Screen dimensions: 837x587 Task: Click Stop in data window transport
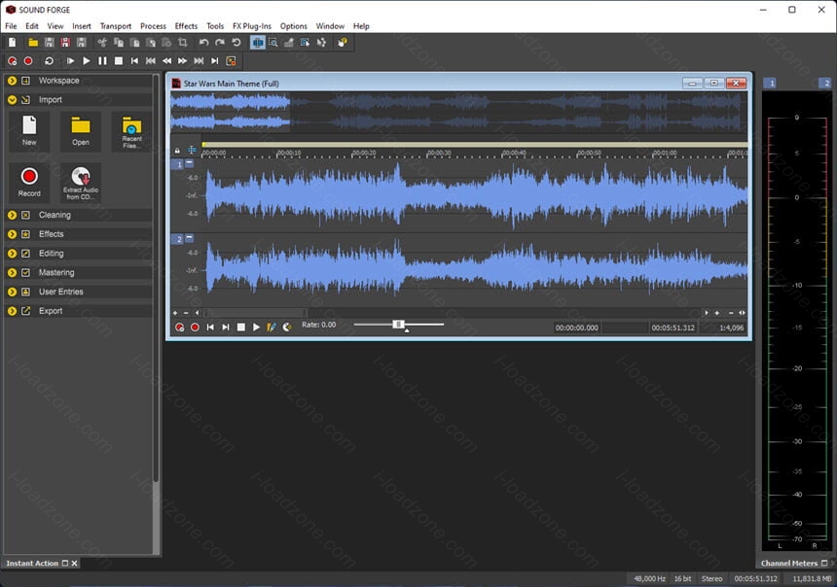click(x=240, y=327)
